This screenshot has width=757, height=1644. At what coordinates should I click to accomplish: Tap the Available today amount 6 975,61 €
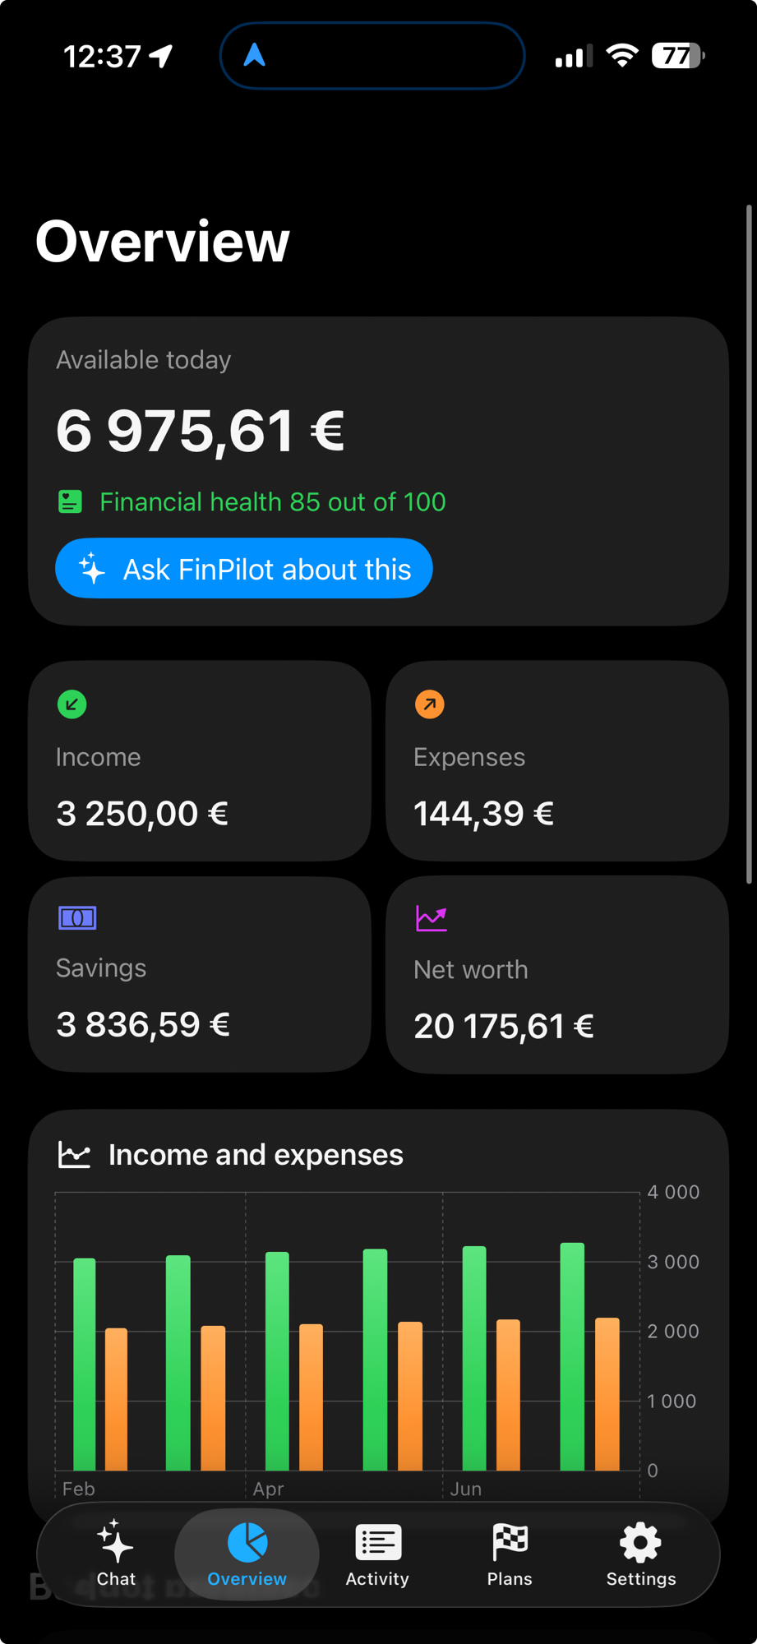coord(201,431)
